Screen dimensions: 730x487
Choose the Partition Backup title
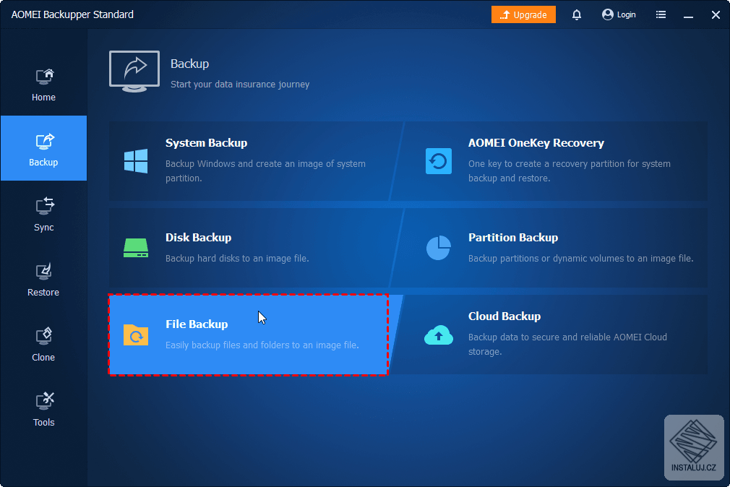(513, 238)
